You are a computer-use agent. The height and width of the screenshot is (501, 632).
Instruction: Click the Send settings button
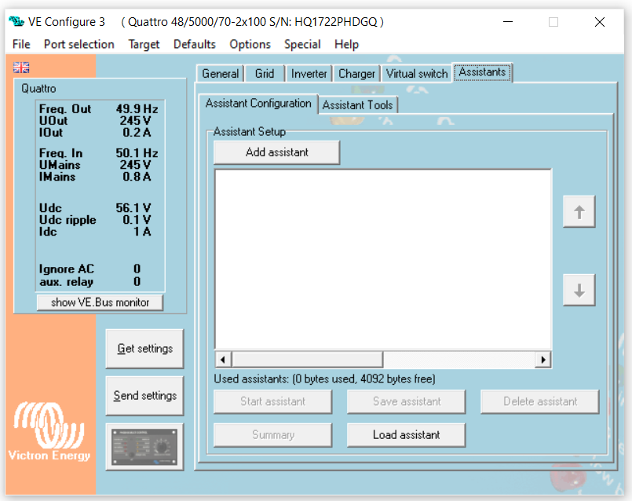click(144, 396)
